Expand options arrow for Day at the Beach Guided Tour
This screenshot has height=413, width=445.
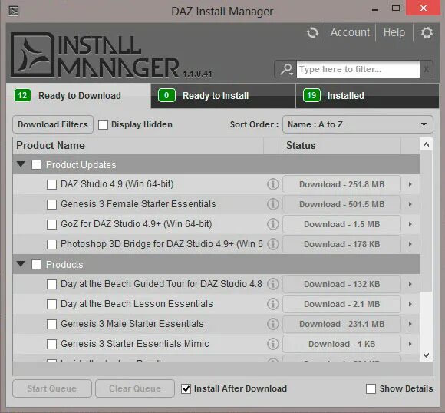pyautogui.click(x=410, y=284)
